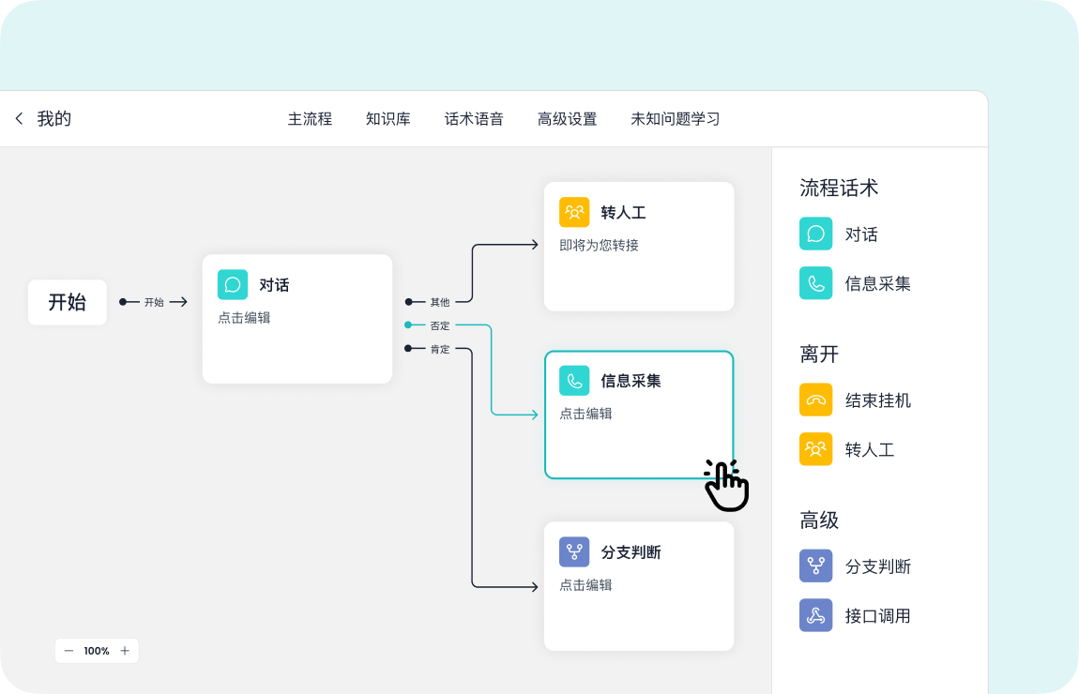Open the 知识库 tab
Image resolution: width=1079 pixels, height=694 pixels.
[x=388, y=119]
